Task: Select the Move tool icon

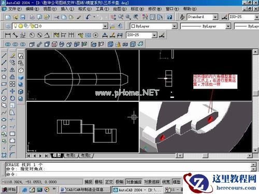Action: 12,91
